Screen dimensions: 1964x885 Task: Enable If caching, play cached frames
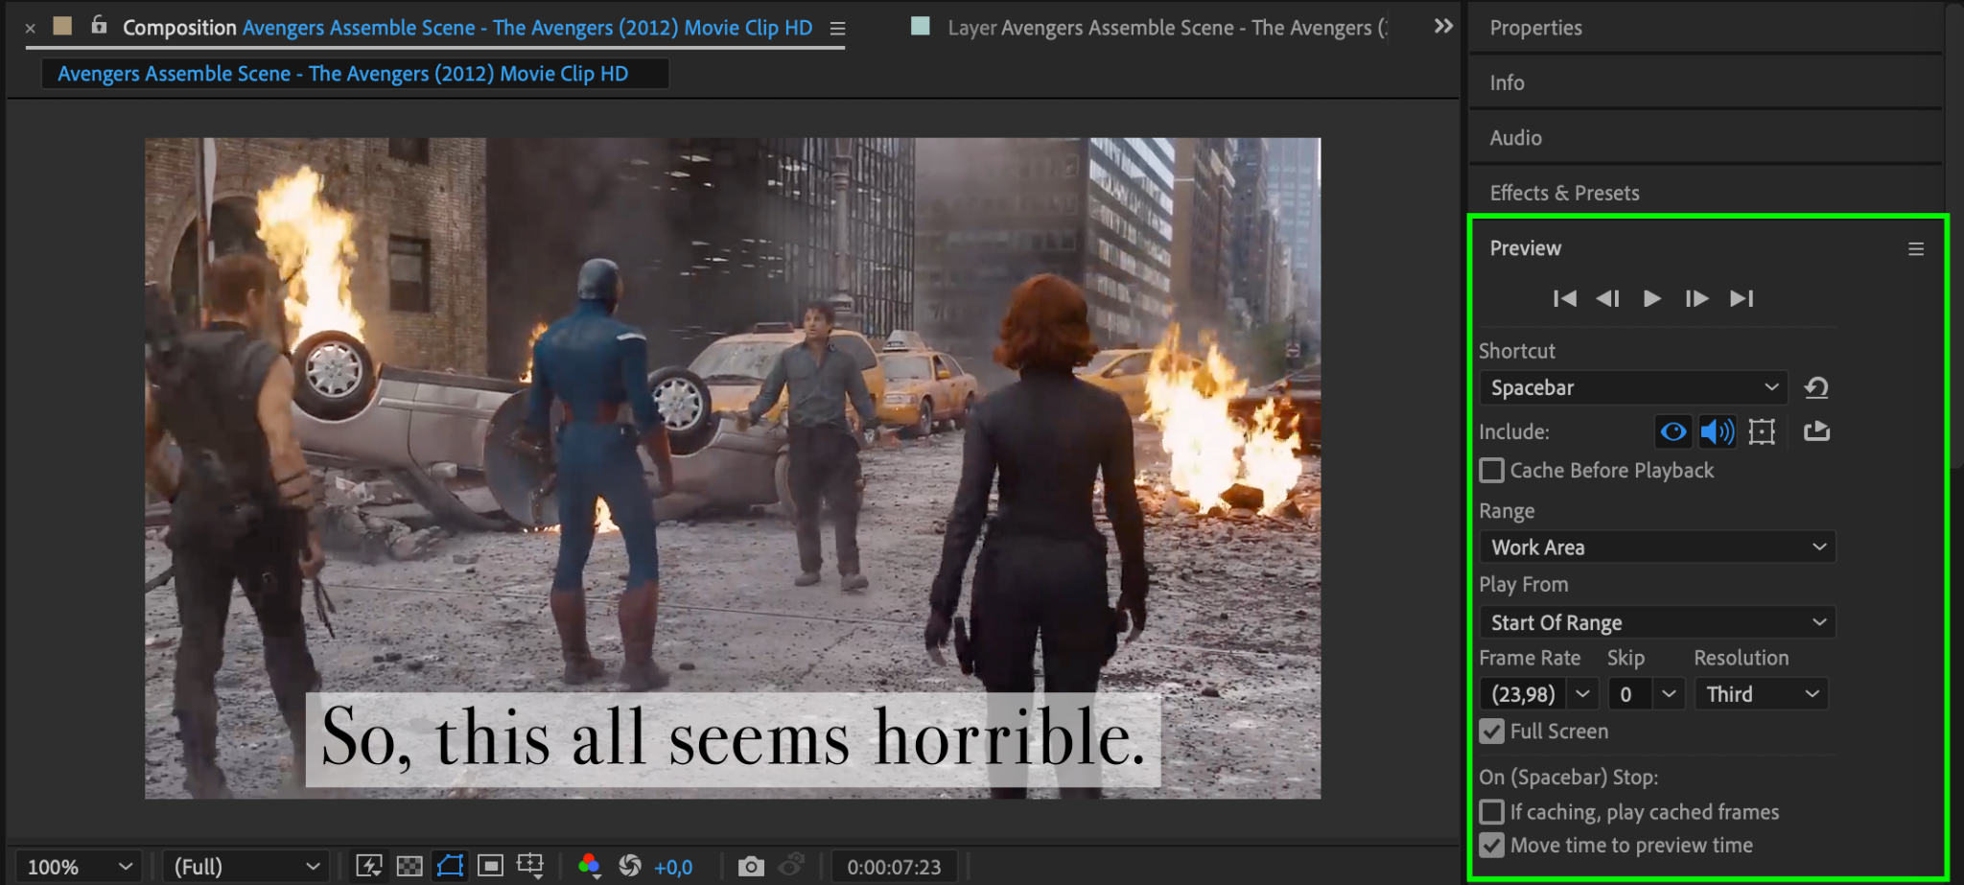click(1491, 812)
